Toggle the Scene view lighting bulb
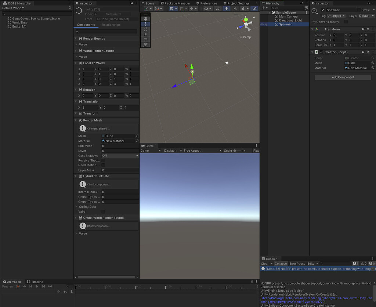Viewport: 376px width, 307px height. 227,8
